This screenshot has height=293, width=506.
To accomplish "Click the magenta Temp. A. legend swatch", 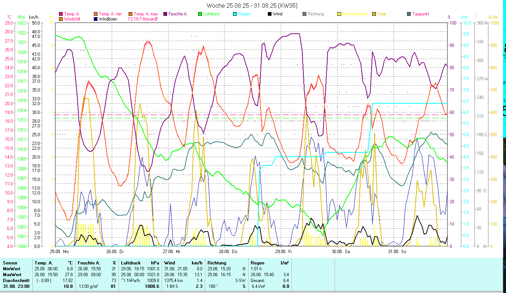I will click(x=61, y=14).
